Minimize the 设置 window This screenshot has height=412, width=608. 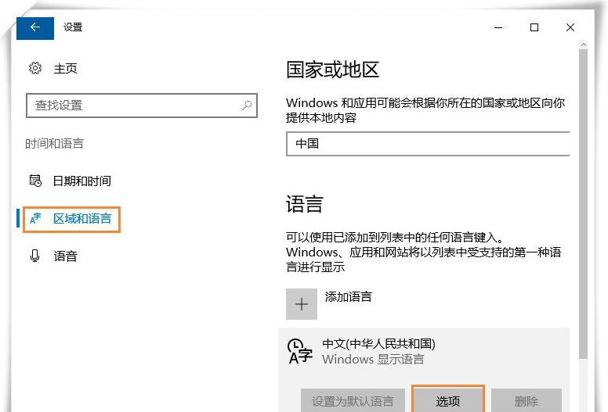(498, 27)
